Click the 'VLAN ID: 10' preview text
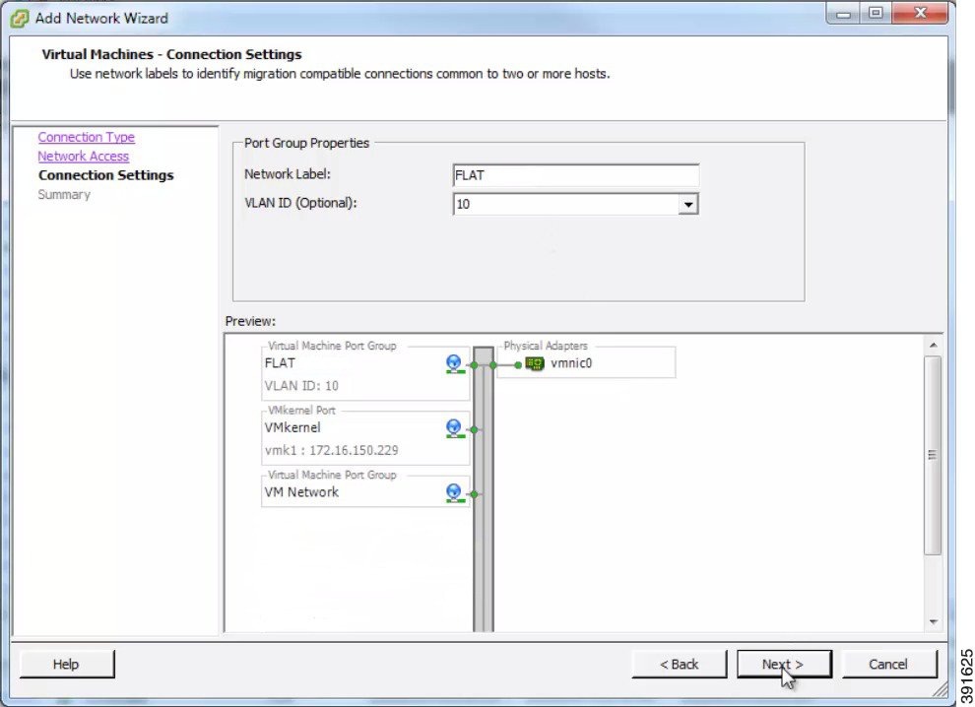Viewport: 975px width, 707px height. pyautogui.click(x=301, y=386)
